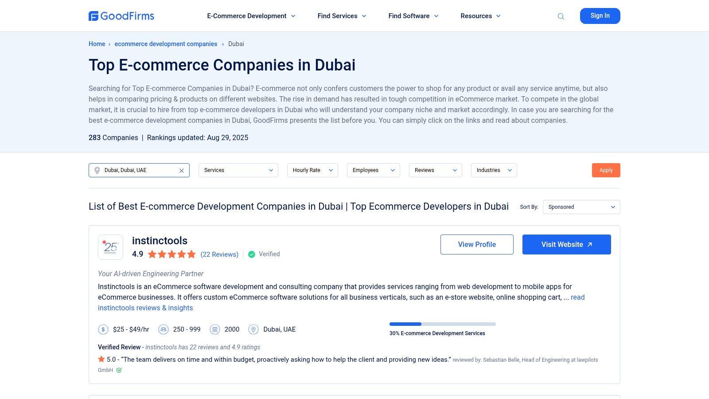Viewport: 709px width, 399px height.
Task: Click the GoodFirms logo
Action: 121,16
